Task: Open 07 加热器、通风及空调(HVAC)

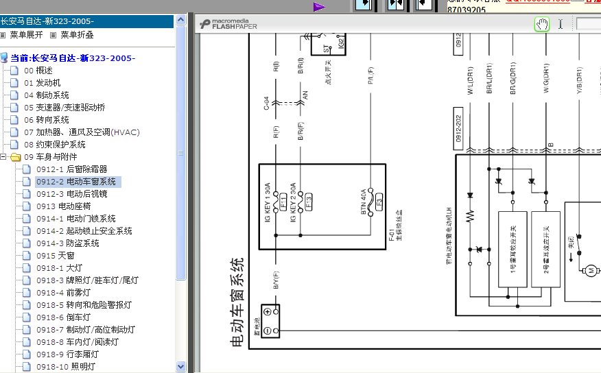Action: click(82, 132)
